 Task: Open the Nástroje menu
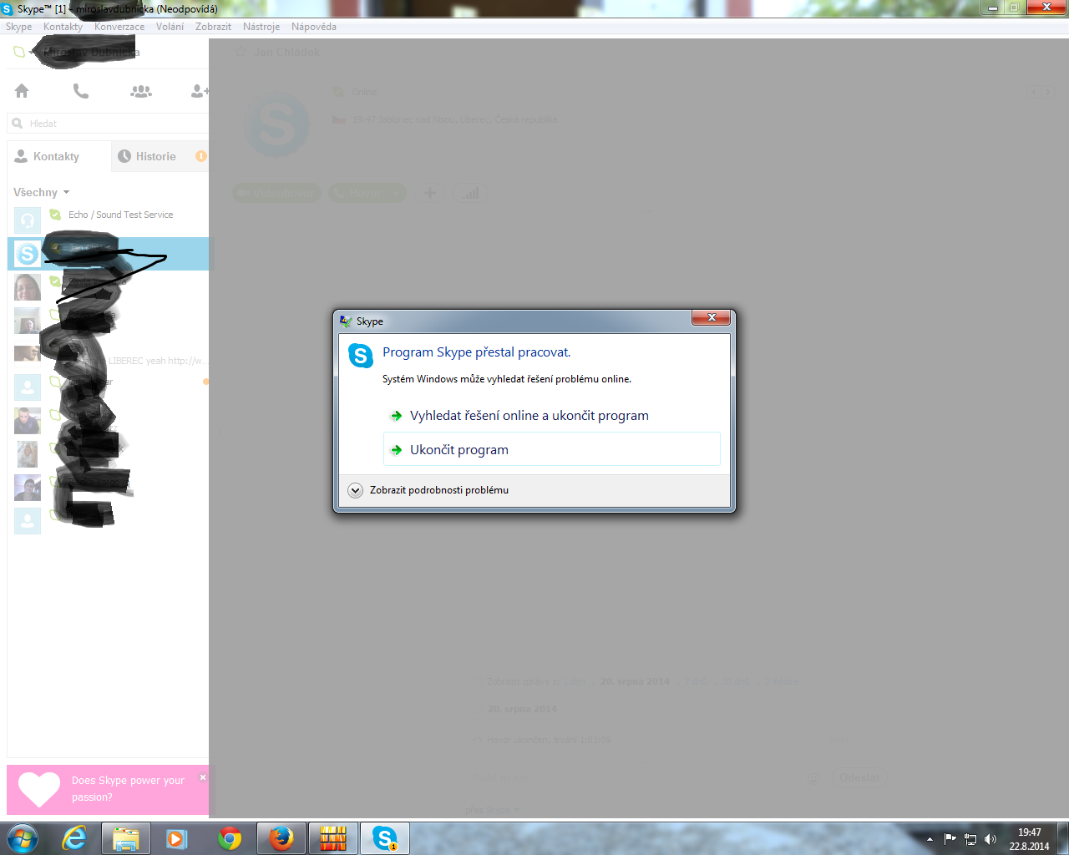coord(261,27)
